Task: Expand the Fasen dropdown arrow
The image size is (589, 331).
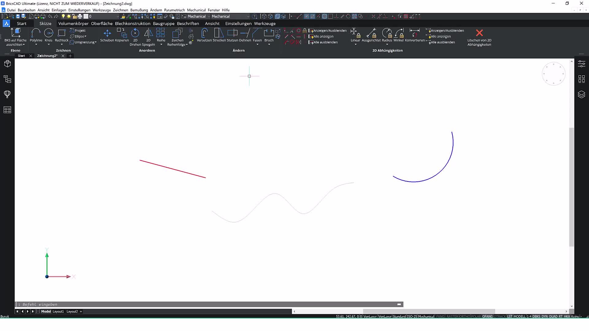Action: [257, 44]
